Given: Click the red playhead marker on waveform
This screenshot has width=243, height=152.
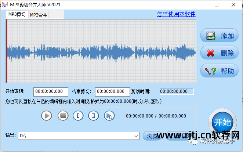Looking at the screenshot, I should click(x=7, y=51).
